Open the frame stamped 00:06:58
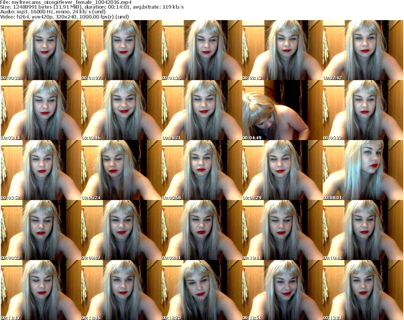The height and width of the screenshot is (320, 404). click(202, 170)
